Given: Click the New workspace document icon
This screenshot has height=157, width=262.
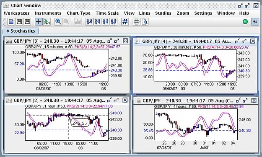Looking at the screenshot, I should click(11, 22).
